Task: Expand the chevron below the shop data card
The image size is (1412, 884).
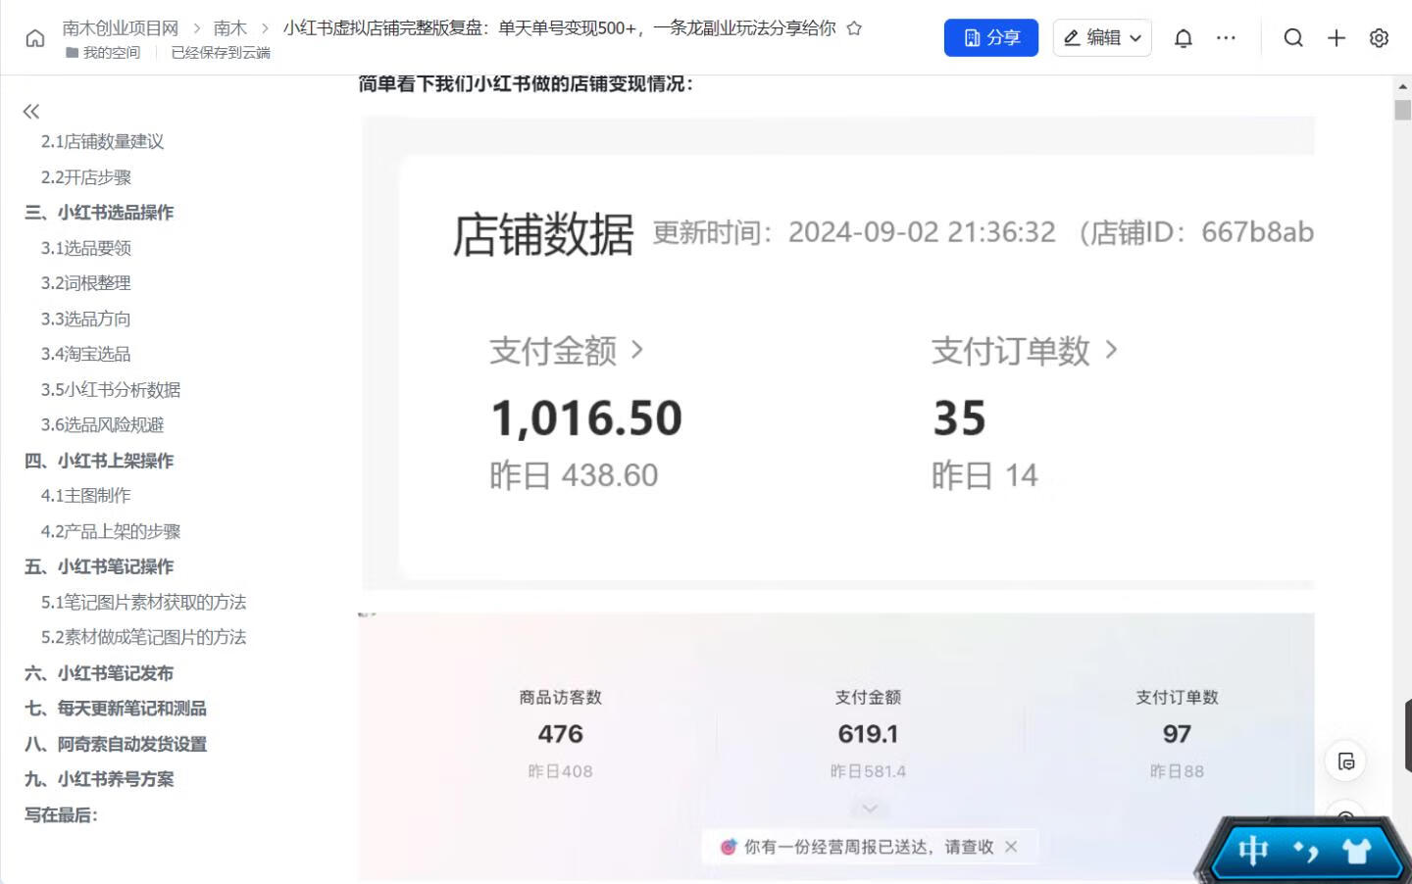Action: click(x=869, y=807)
